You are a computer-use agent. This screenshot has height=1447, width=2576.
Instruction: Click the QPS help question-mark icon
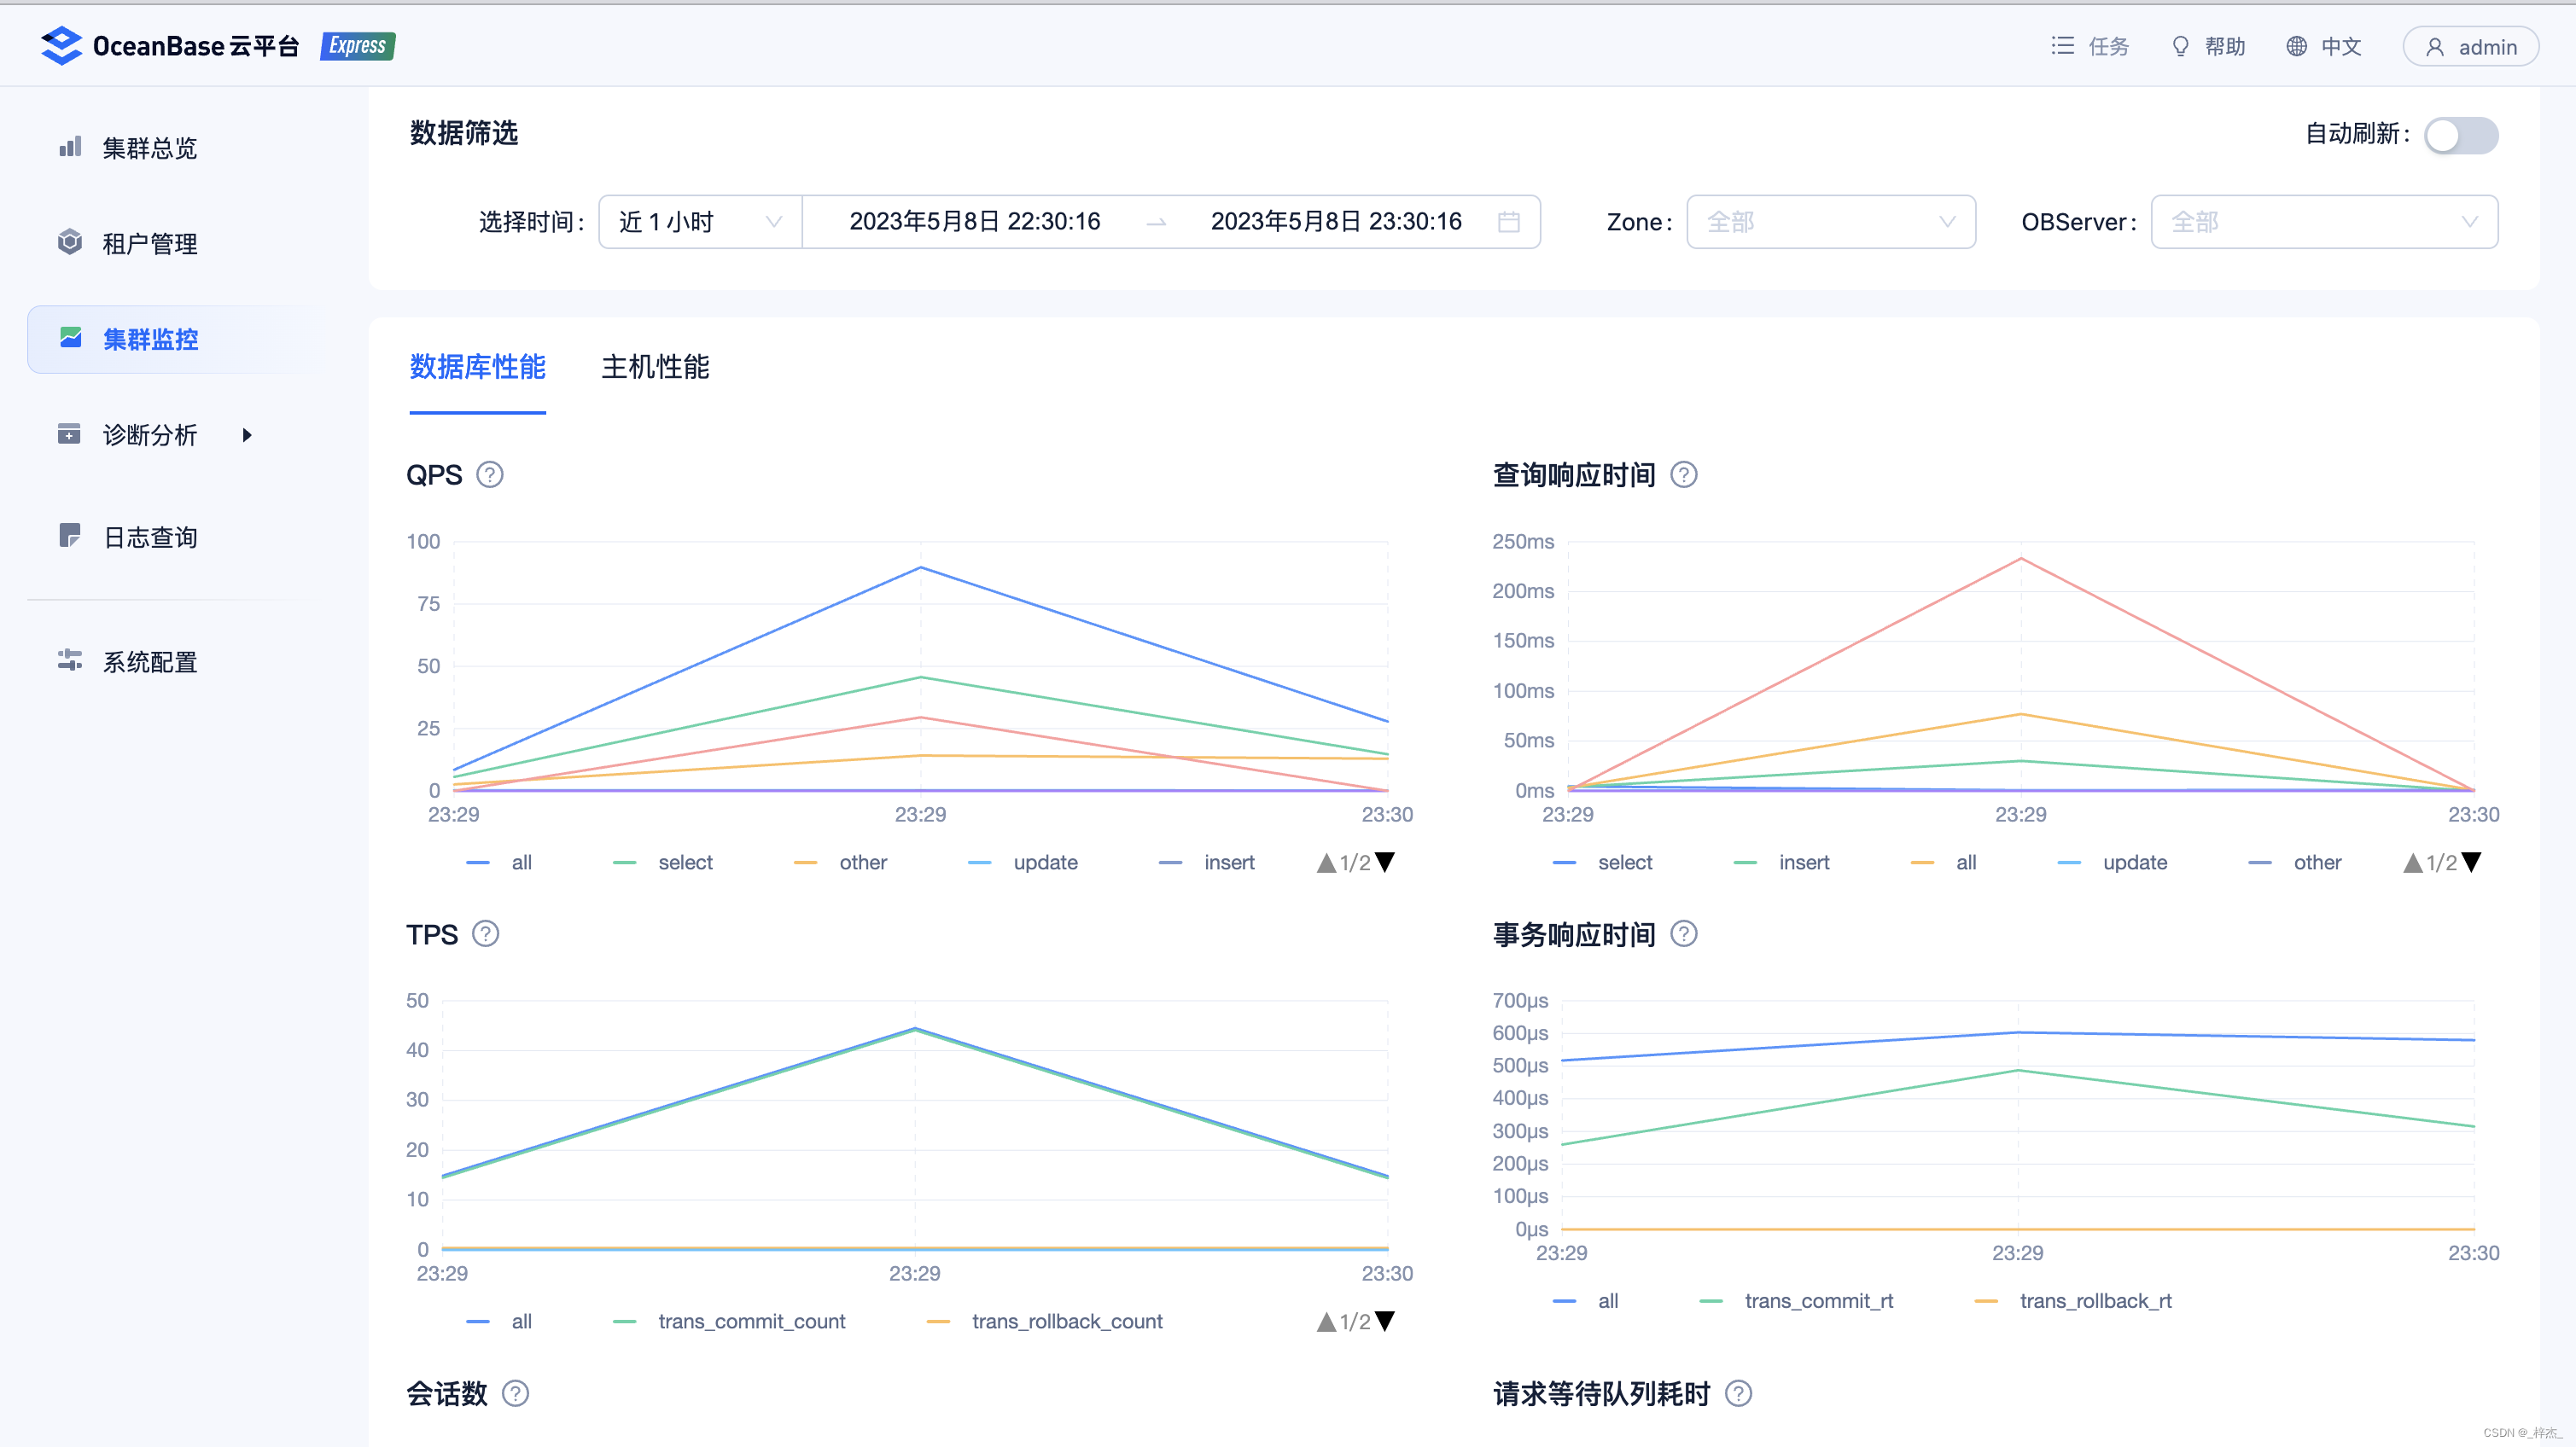coord(489,474)
